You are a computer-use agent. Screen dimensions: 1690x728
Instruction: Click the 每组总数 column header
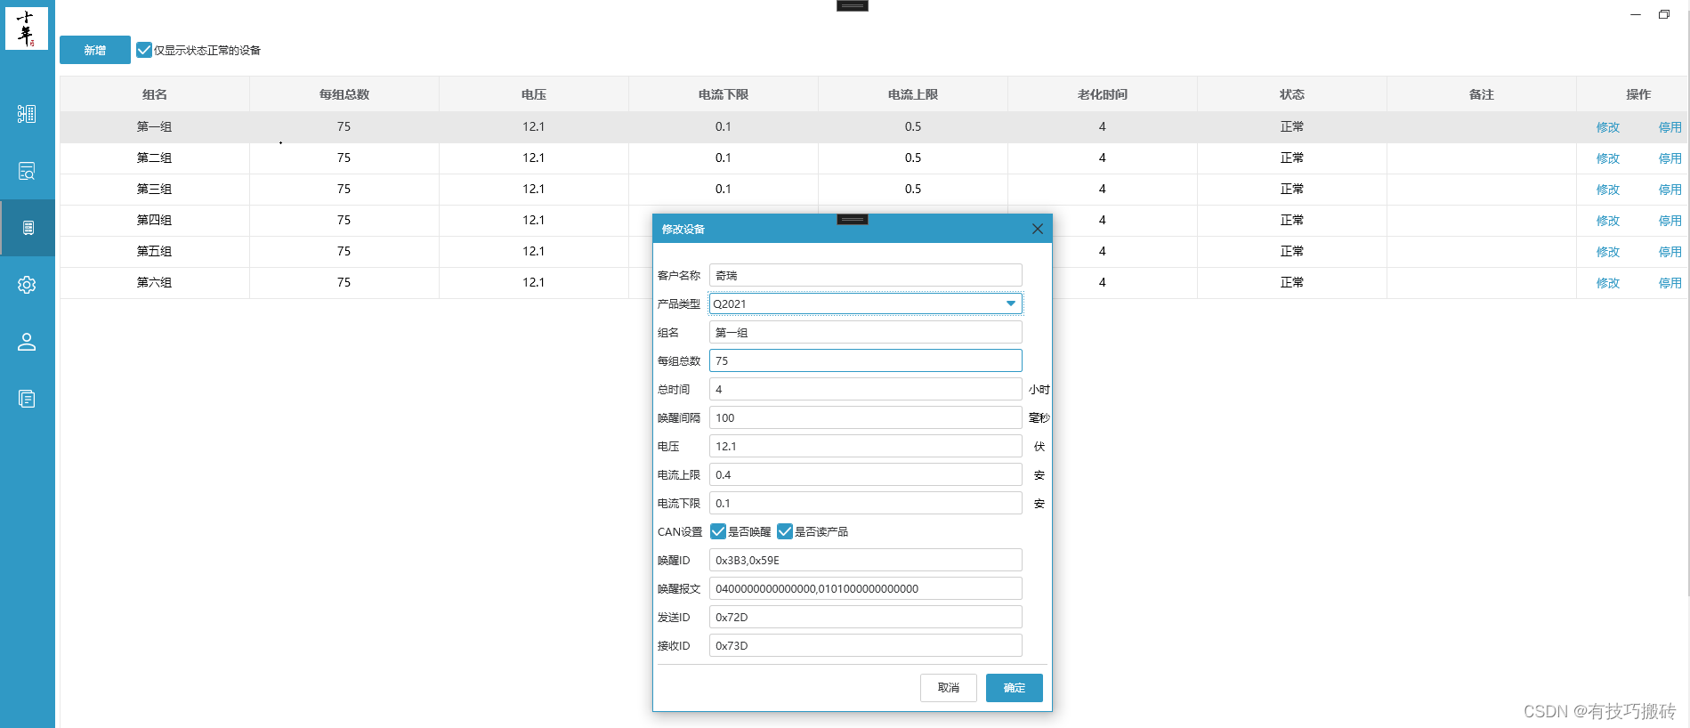click(x=344, y=94)
